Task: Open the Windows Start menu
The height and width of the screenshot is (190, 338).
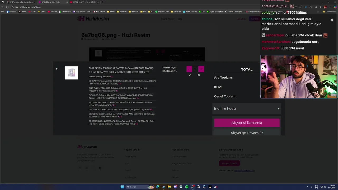Action: click(122, 187)
